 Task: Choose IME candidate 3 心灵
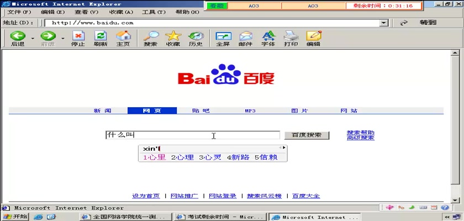coord(210,157)
